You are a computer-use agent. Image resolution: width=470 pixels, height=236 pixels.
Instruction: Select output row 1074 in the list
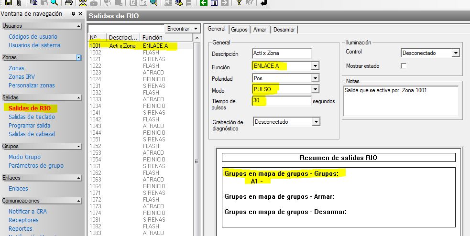(x=140, y=213)
